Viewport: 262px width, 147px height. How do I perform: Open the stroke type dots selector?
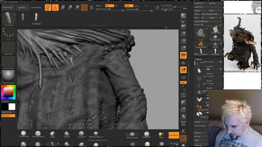(9, 34)
